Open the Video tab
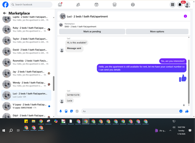195x143 pixels. click(96, 5)
